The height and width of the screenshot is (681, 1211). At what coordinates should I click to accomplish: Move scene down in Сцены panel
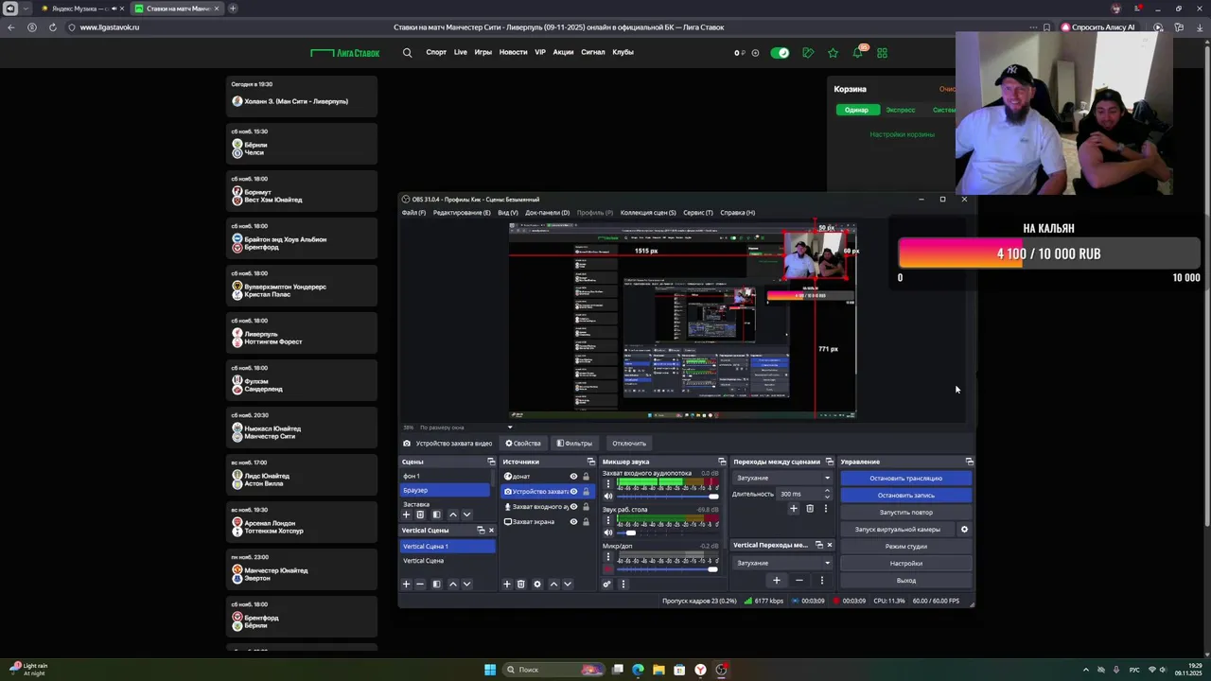[466, 515]
